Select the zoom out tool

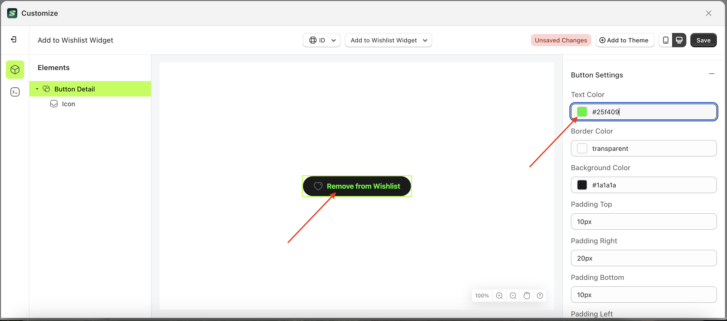513,295
